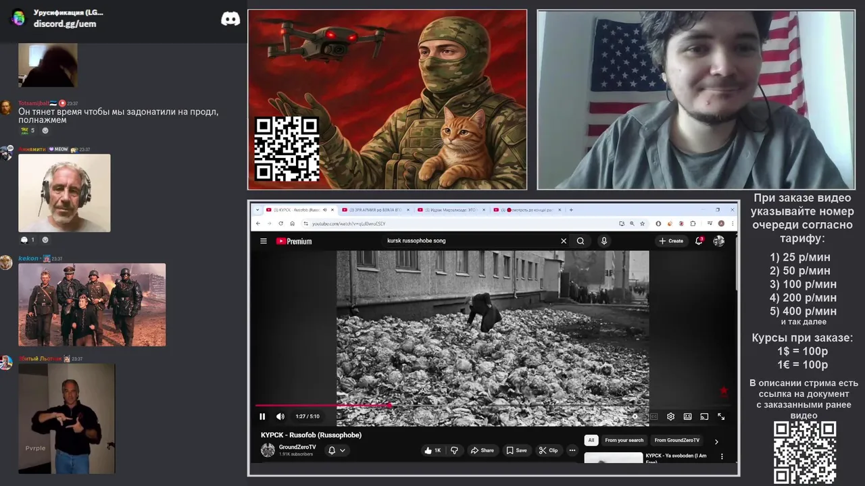
Task: Click username 'Акиямити' in chat
Action: tap(32, 149)
